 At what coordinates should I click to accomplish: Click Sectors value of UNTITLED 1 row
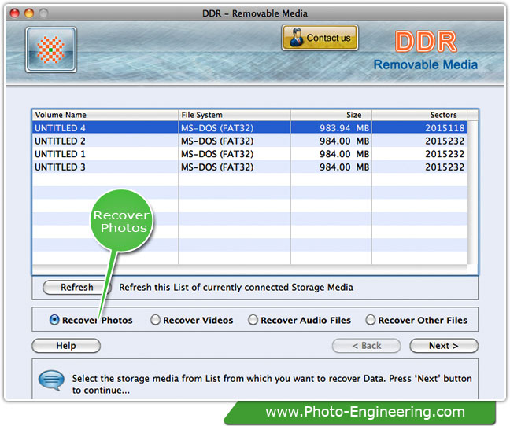(x=419, y=154)
